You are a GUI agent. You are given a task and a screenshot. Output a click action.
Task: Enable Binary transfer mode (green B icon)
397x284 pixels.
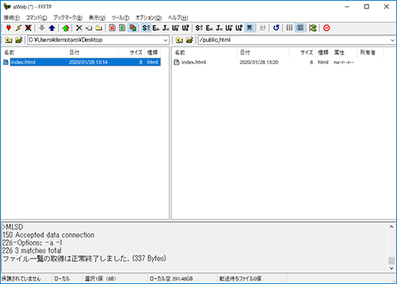coord(123,28)
